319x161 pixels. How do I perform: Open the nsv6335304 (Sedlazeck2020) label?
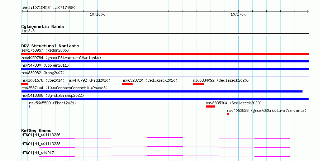coord(234,103)
